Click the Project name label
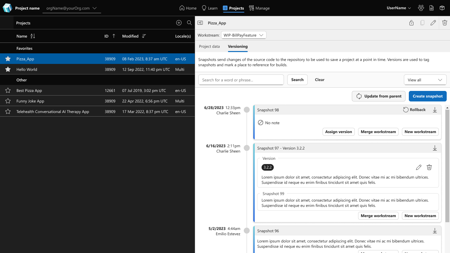The image size is (450, 253). pos(27,8)
